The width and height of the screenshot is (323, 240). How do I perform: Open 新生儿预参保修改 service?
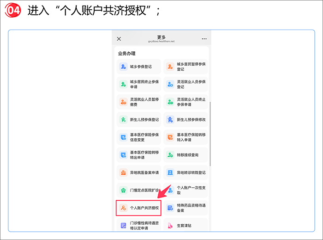point(185,120)
